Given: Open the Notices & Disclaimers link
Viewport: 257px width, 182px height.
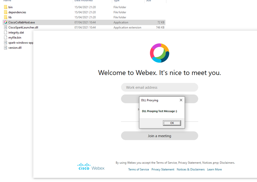Looking at the screenshot, I should (191, 169).
